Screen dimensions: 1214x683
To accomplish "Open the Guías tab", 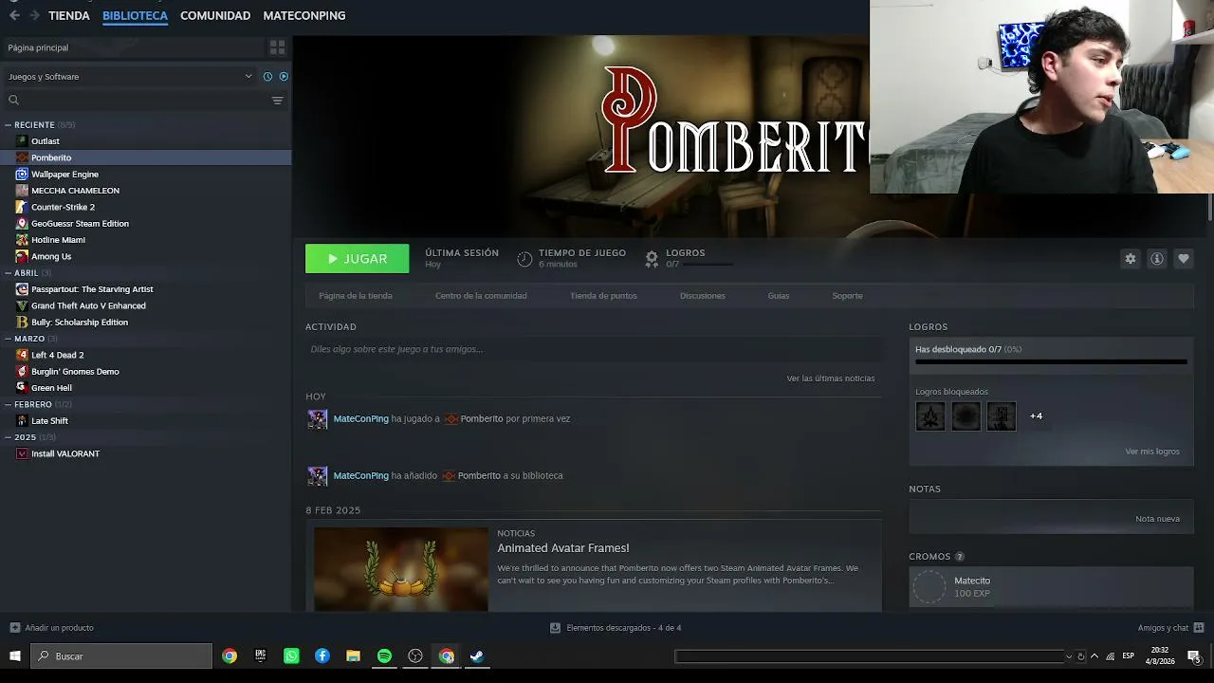I will pos(779,296).
